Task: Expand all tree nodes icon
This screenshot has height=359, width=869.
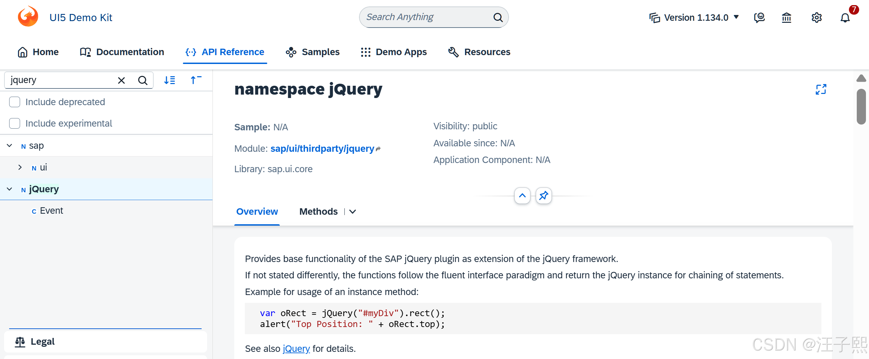Action: (169, 80)
